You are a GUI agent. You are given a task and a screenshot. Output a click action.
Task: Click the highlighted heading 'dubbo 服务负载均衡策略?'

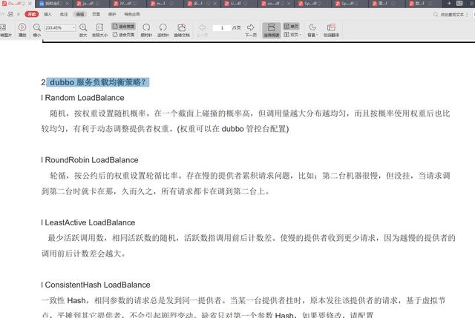click(x=97, y=82)
